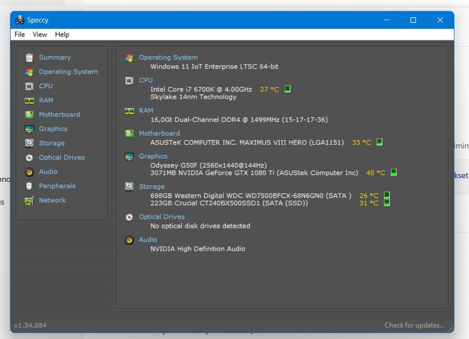Click the Motherboard heading link in summary
This screenshot has height=339, width=469.
(x=159, y=133)
